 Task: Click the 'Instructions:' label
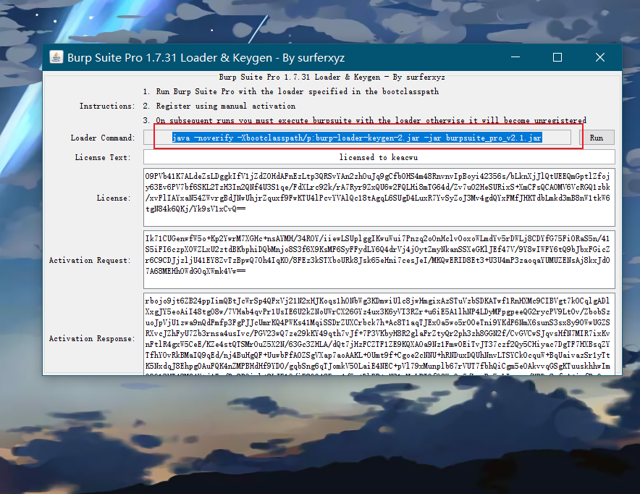[x=107, y=106]
